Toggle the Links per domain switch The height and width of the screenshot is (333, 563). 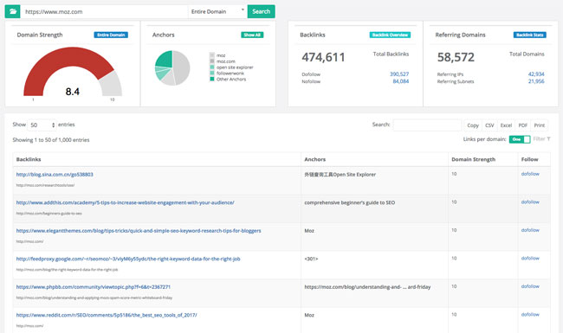[520, 139]
